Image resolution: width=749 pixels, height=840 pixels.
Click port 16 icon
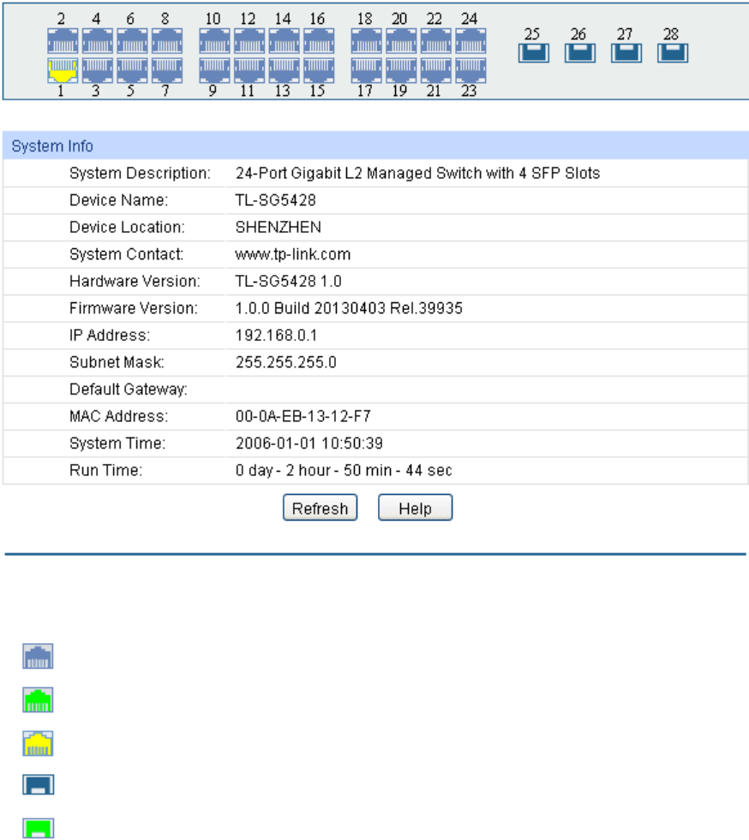[319, 41]
